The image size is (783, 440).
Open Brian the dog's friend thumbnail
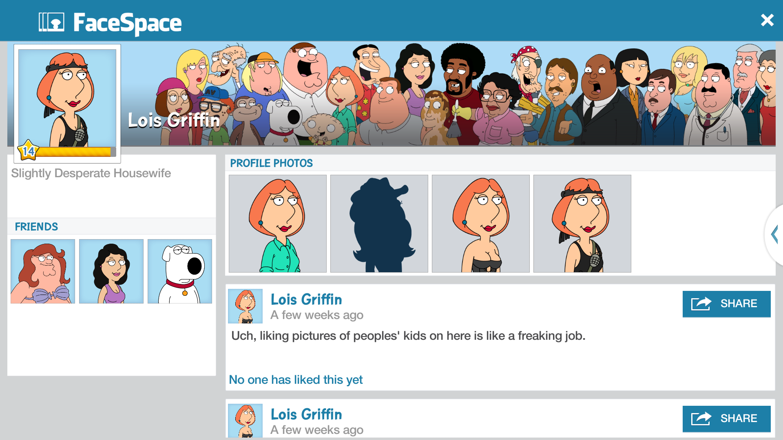(x=180, y=271)
